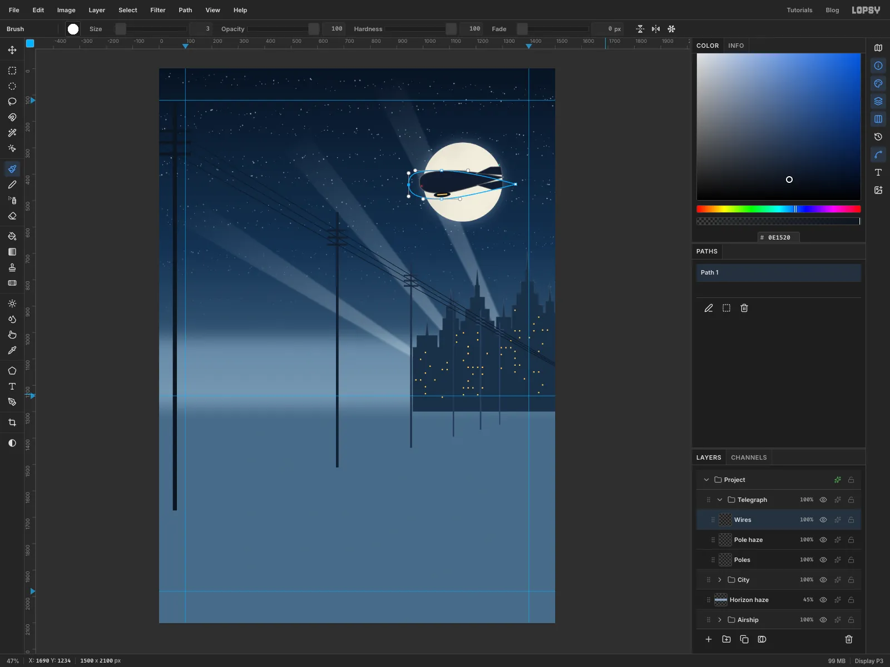The image size is (890, 667).
Task: Activate the Pencil tool
Action: tap(12, 185)
